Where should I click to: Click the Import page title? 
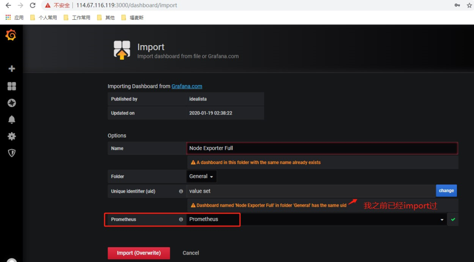(151, 47)
